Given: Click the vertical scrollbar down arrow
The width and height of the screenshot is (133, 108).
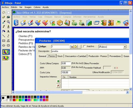Looking at the screenshot, I should coord(130,89).
